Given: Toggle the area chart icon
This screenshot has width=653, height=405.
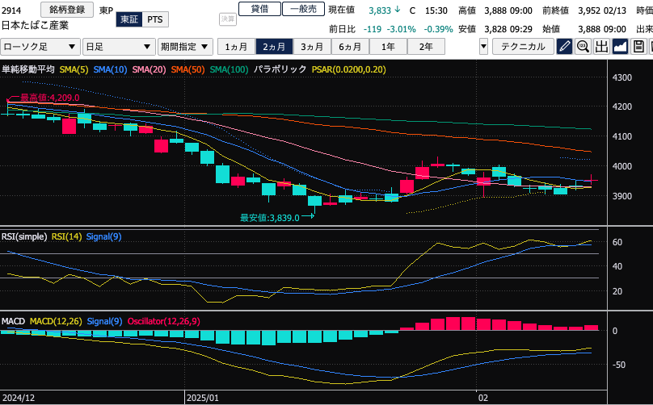Looking at the screenshot, I should coord(621,47).
